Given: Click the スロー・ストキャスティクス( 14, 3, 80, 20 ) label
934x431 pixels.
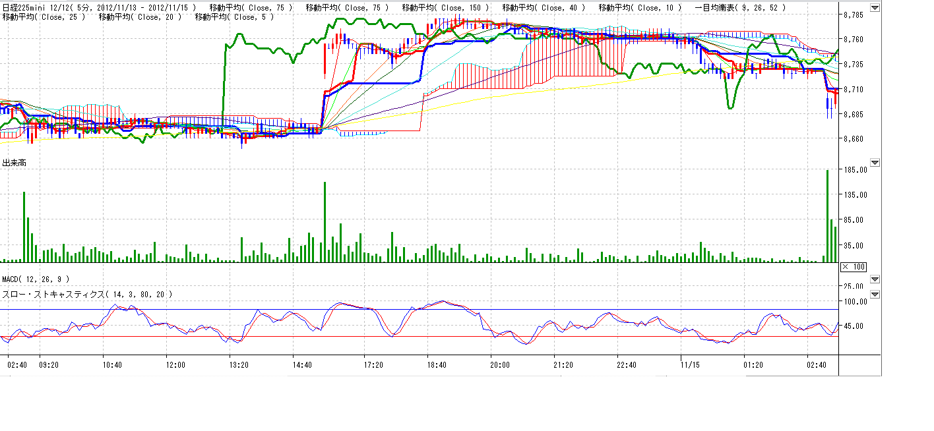Looking at the screenshot, I should coord(87,295).
